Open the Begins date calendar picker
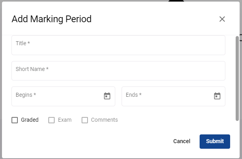The width and height of the screenshot is (242, 159). 107,96
